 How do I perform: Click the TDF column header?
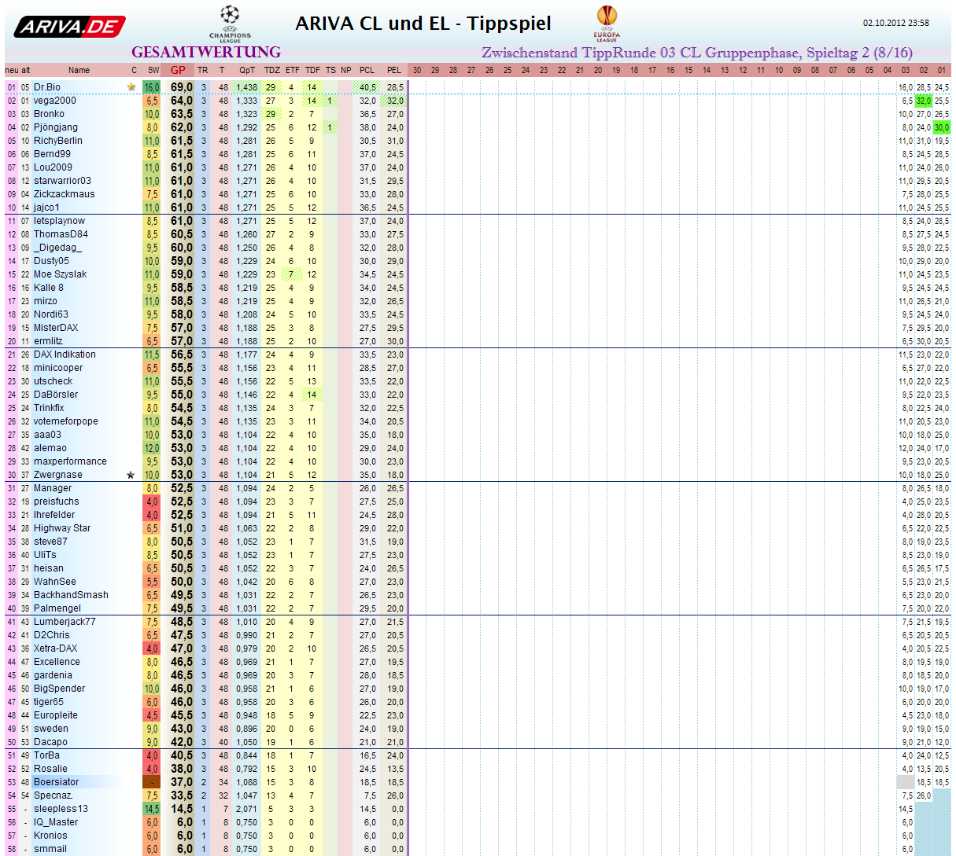[x=312, y=70]
